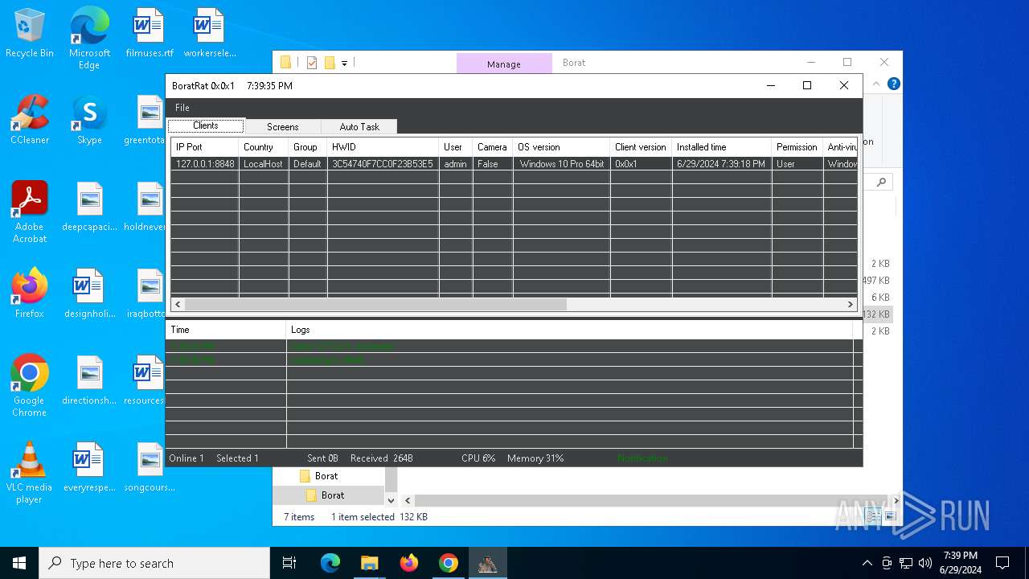The height and width of the screenshot is (579, 1029).
Task: Select the highlighted Borat folder in Explorer tree
Action: click(x=333, y=495)
